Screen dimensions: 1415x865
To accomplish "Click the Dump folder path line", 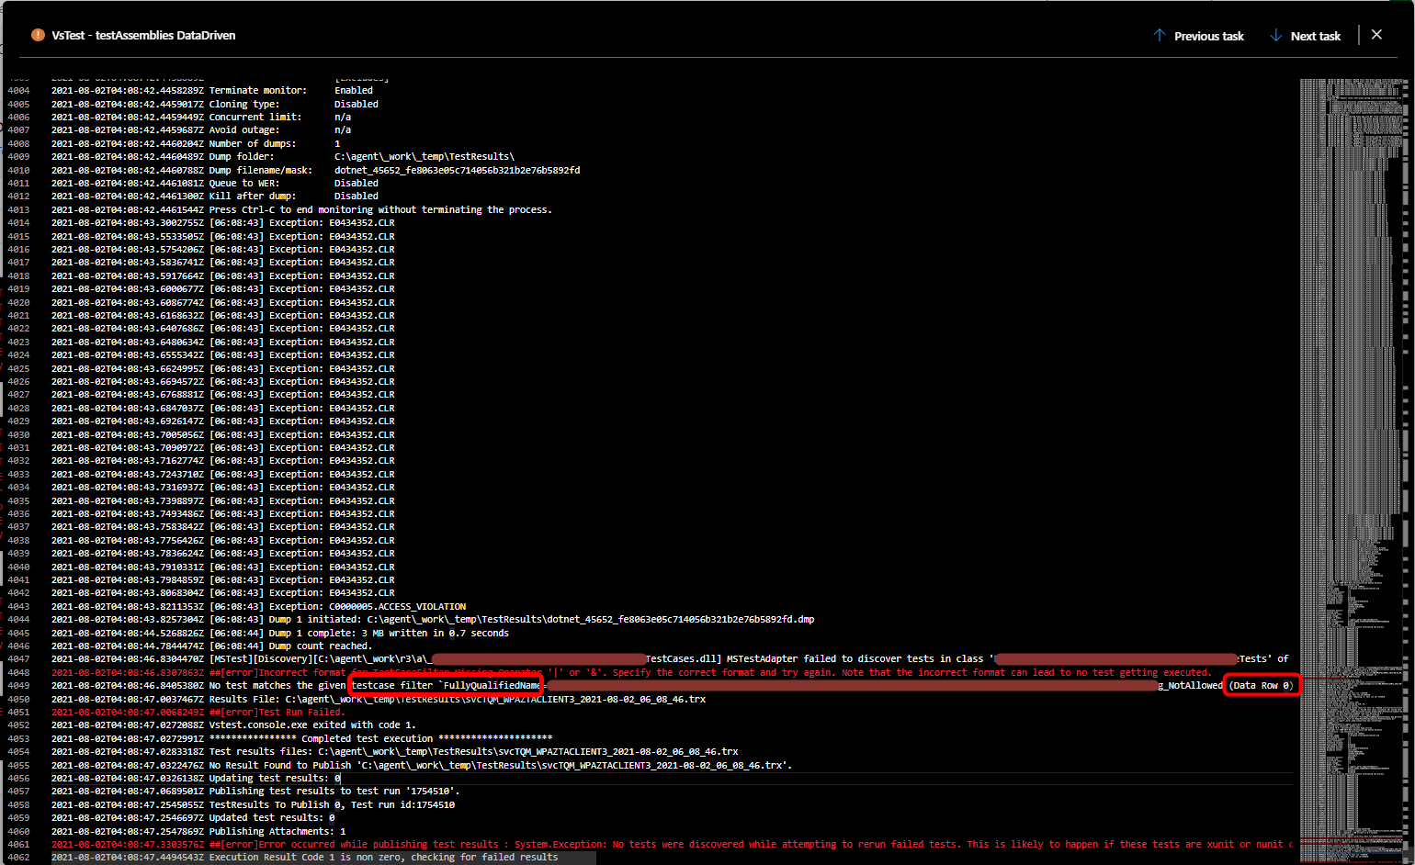I will tap(283, 156).
